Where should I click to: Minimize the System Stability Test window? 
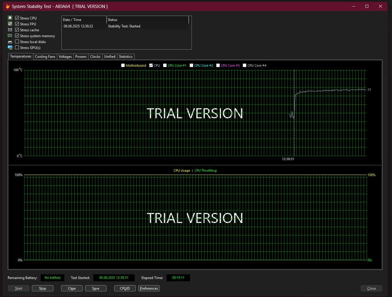pos(354,6)
